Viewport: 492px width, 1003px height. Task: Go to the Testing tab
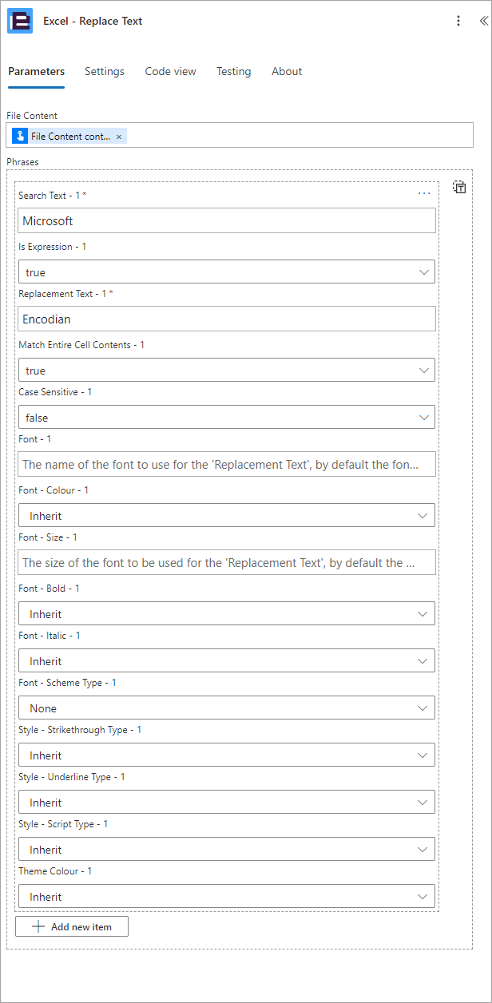[233, 71]
